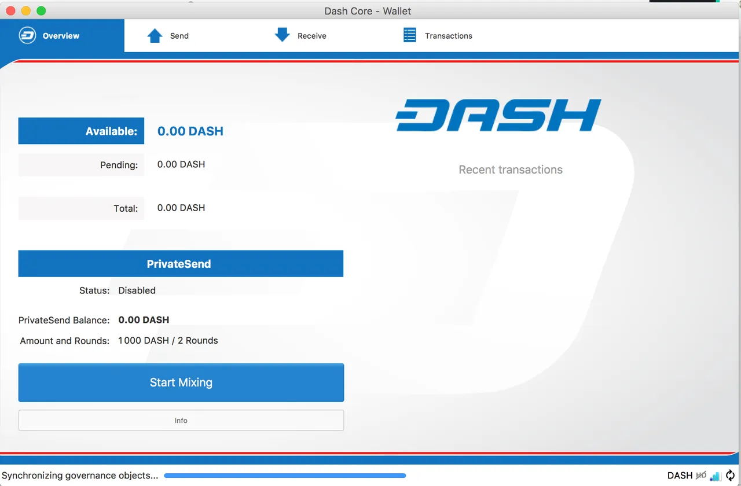Click the 'Dash Core - Wallet' window title
This screenshot has height=486, width=741.
(x=368, y=11)
